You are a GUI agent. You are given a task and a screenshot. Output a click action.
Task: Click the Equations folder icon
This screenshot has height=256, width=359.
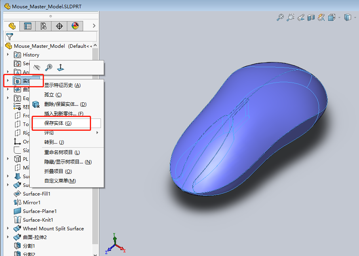17,98
